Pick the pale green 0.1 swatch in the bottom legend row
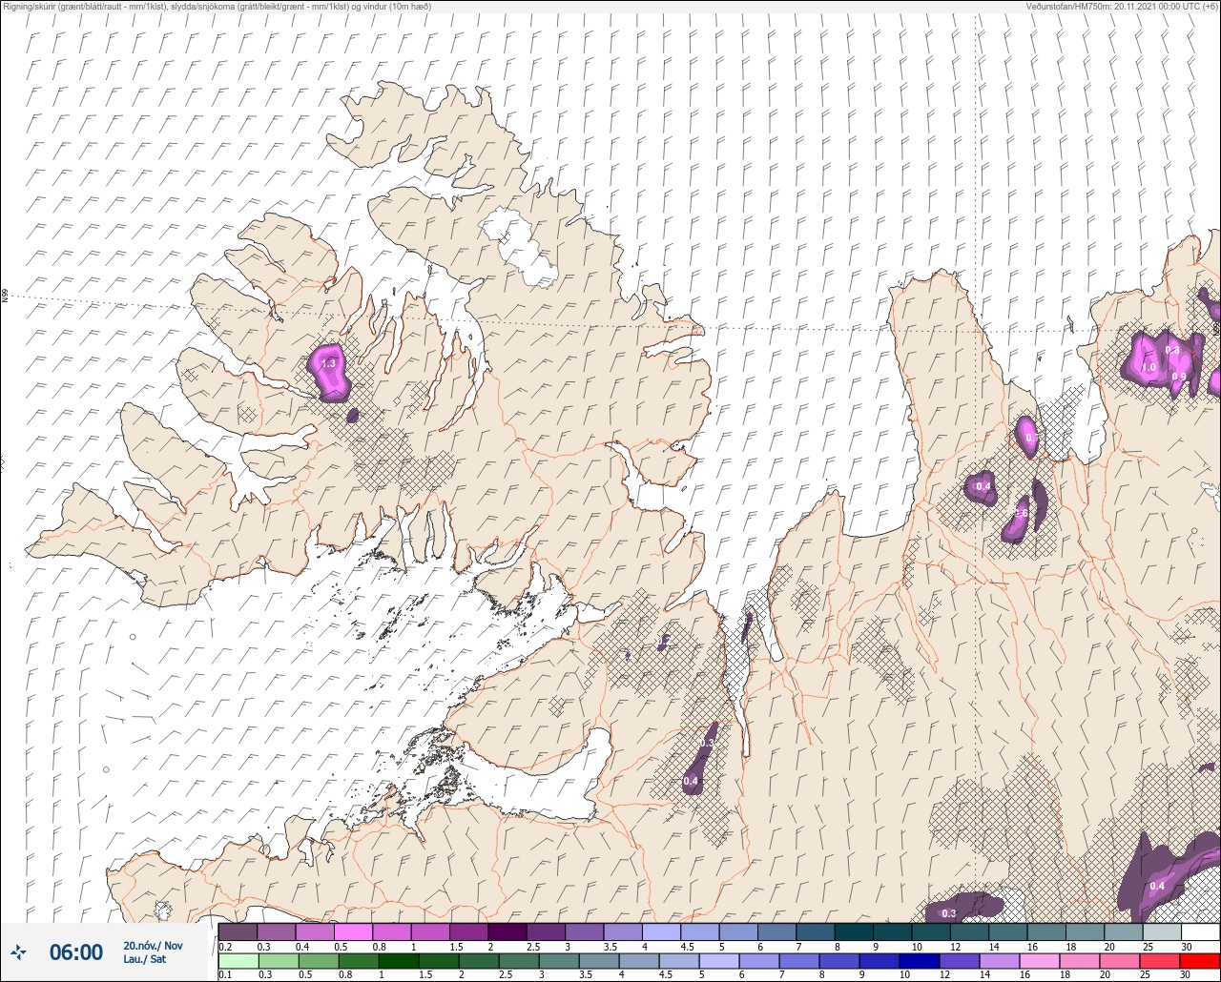Viewport: 1221px width, 982px height. [238, 960]
